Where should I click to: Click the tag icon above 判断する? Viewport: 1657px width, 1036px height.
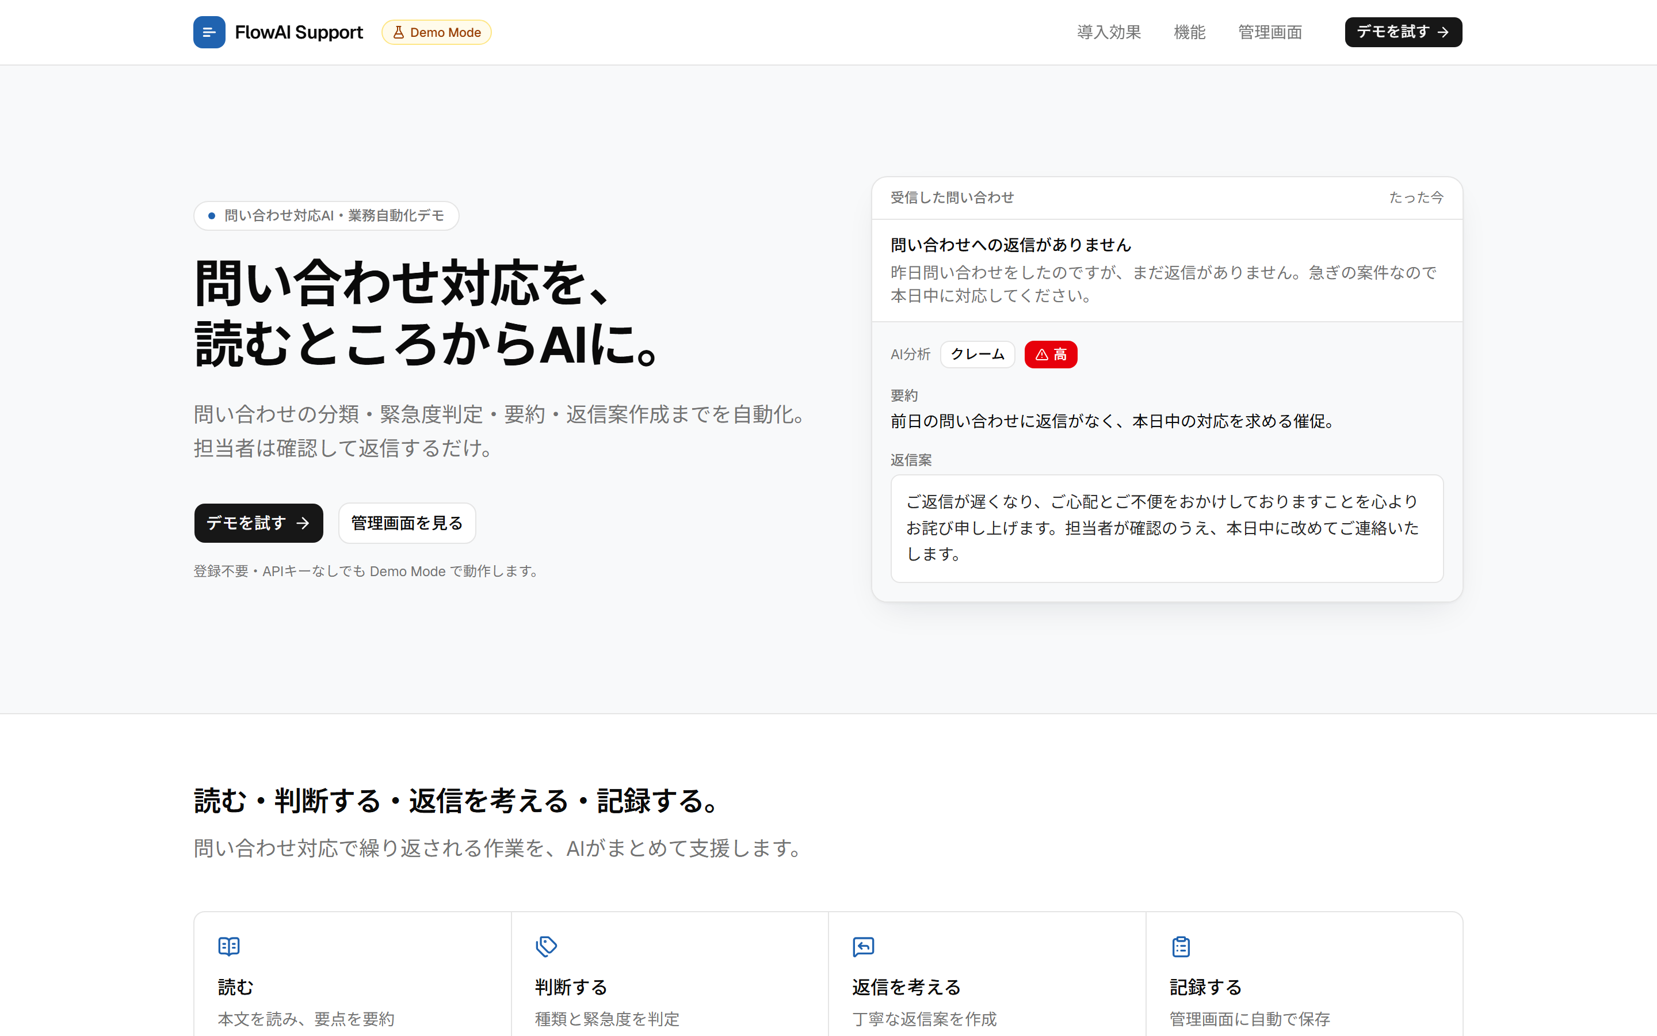coord(545,946)
